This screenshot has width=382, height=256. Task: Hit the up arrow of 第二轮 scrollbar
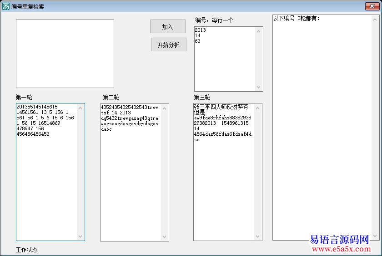[165, 108]
